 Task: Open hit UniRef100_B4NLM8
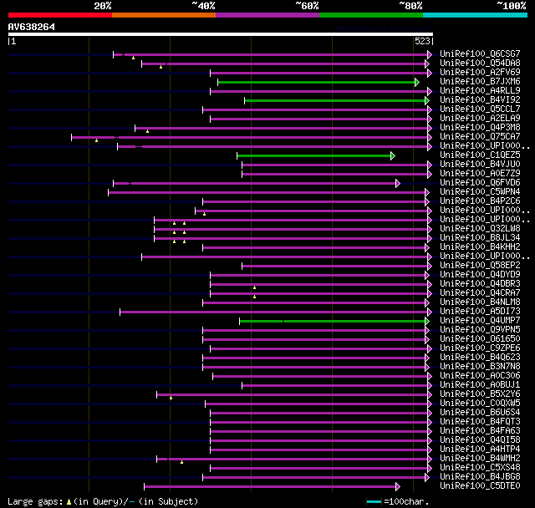pyautogui.click(x=480, y=302)
